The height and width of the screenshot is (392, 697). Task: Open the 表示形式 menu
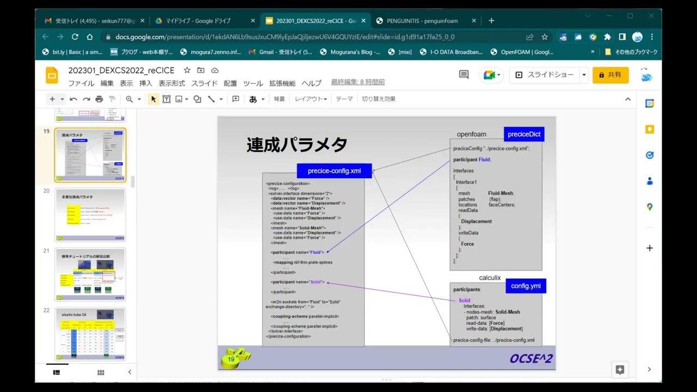tap(172, 83)
